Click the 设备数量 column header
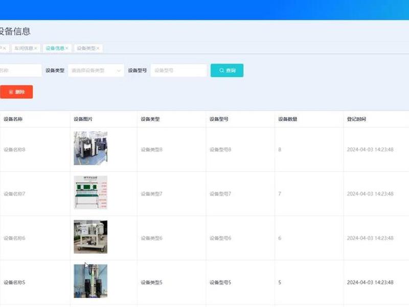 288,119
